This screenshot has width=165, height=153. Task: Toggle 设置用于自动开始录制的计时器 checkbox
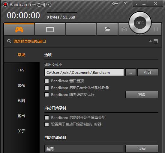(46, 124)
